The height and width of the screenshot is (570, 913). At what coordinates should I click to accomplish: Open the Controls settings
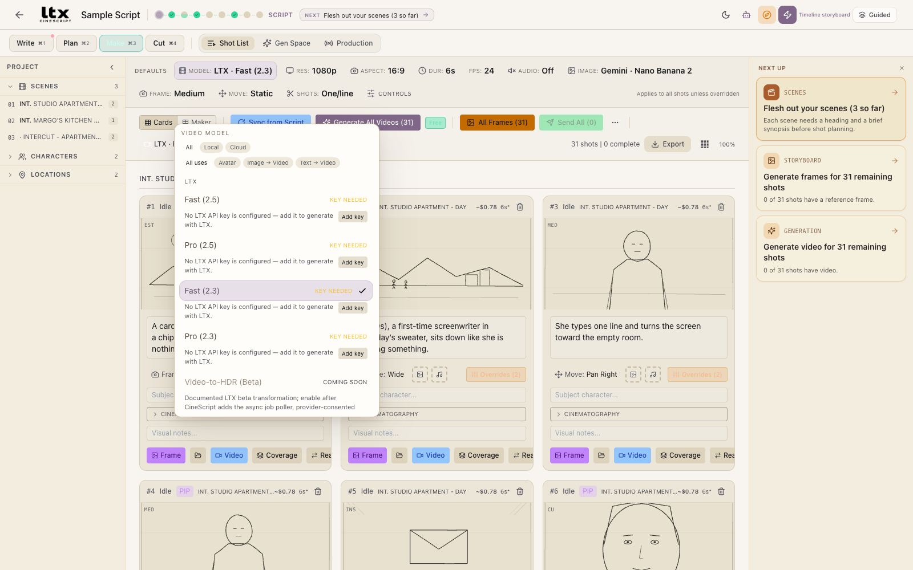click(389, 93)
